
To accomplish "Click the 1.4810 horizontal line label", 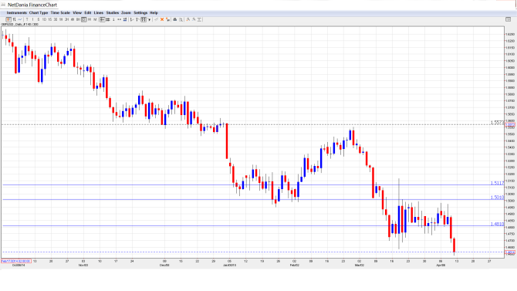I will tap(497, 224).
